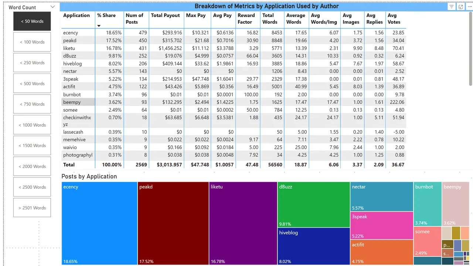
Task: Select the < 100 Words slicer button
Action: tap(32, 42)
